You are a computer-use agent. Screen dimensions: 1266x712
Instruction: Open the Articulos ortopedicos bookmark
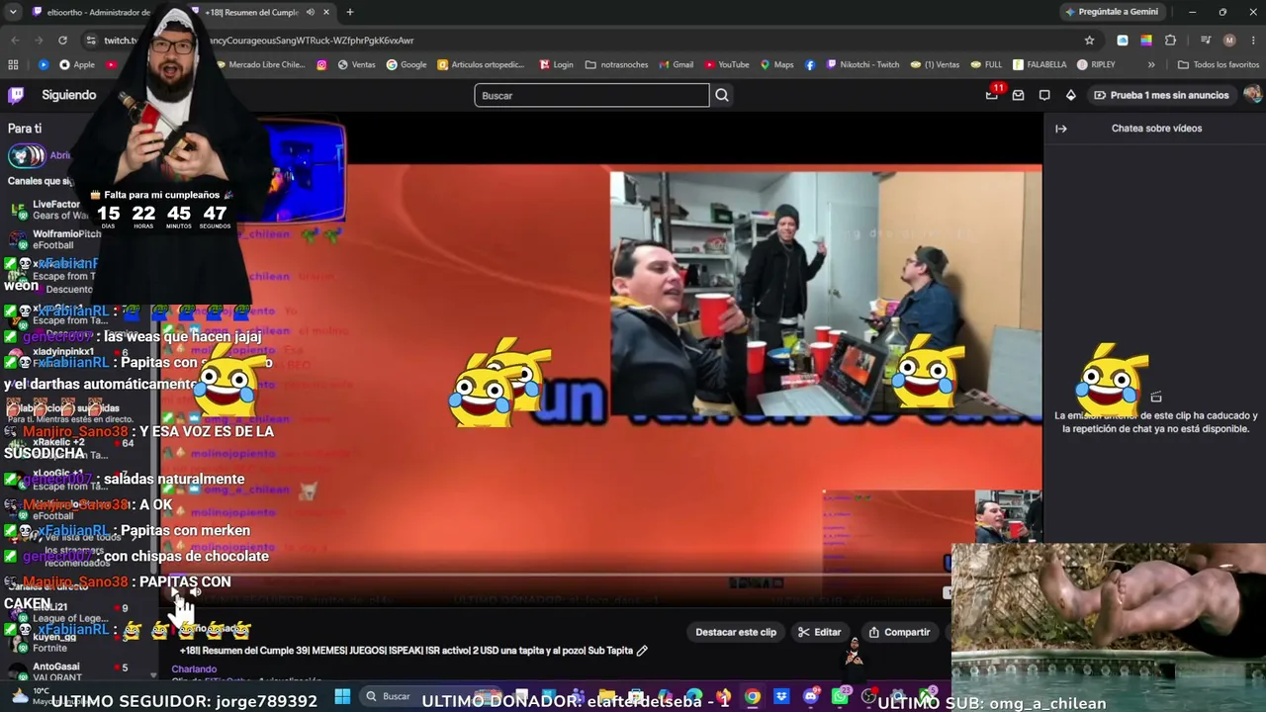(x=481, y=65)
